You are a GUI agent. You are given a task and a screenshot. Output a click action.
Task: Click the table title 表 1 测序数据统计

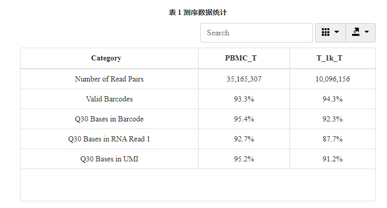click(198, 12)
